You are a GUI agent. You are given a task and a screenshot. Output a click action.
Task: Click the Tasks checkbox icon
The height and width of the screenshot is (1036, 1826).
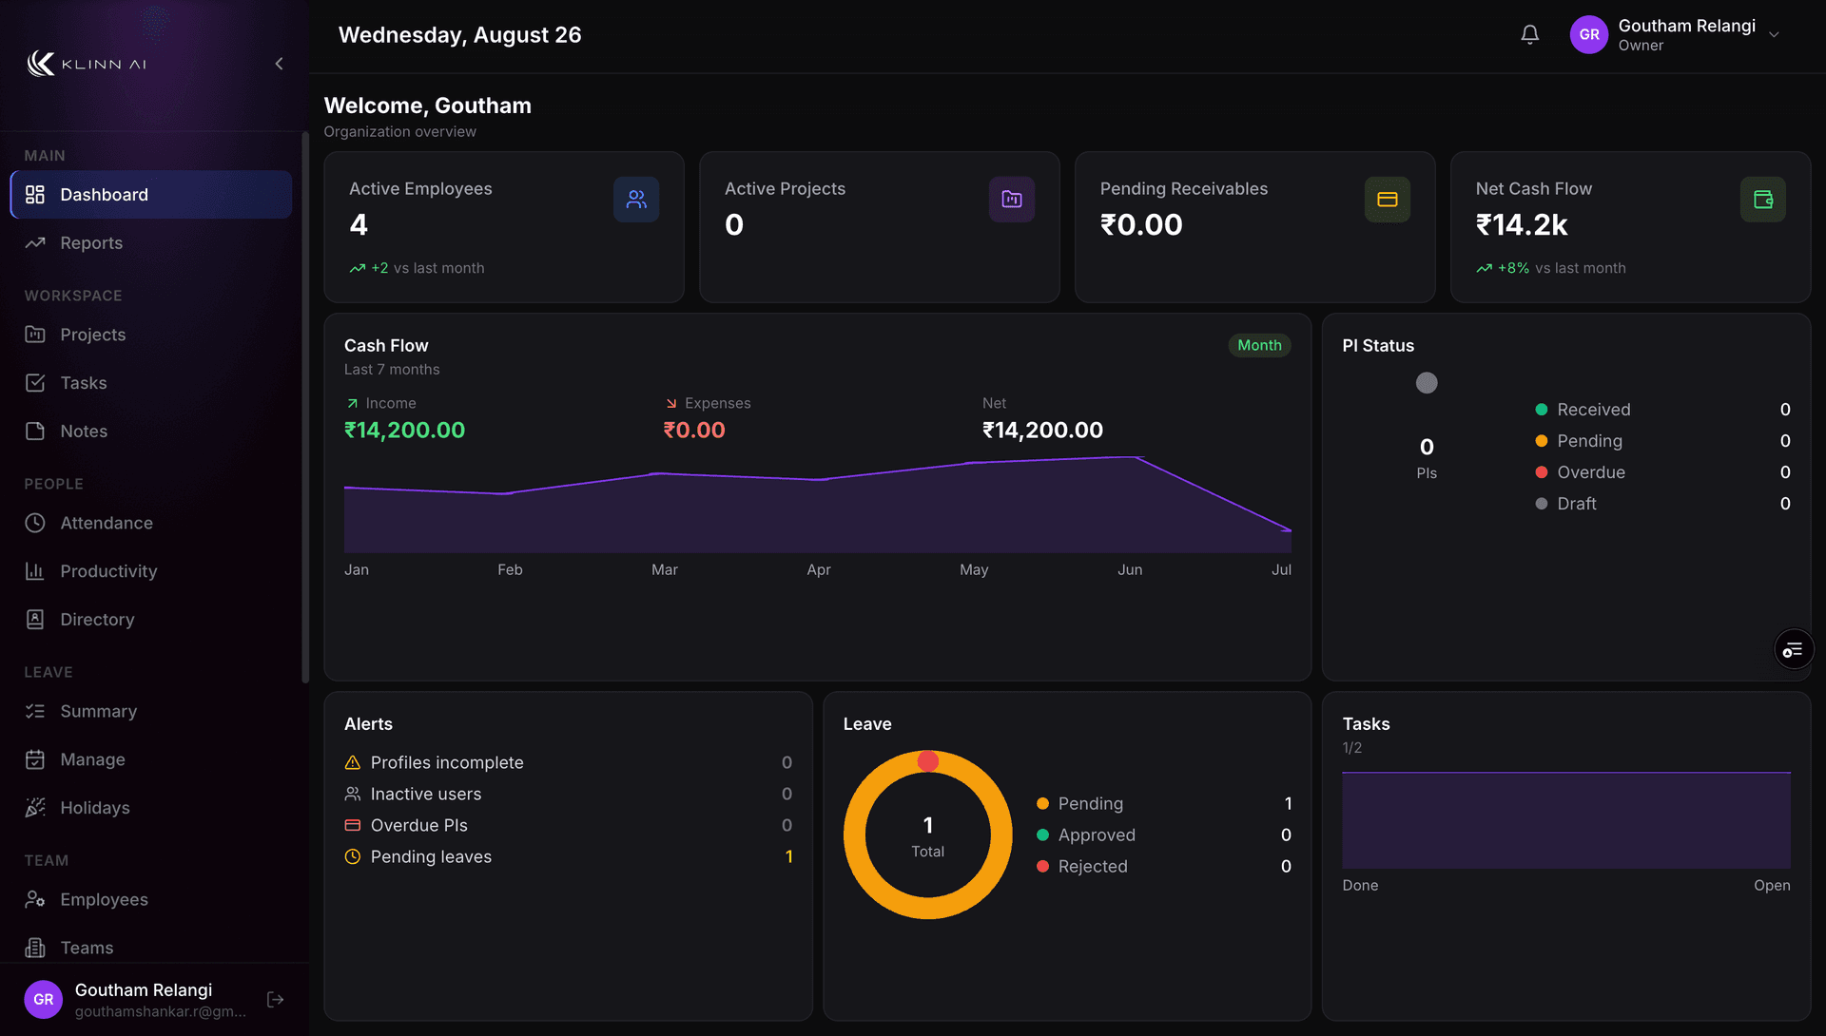pyautogui.click(x=35, y=383)
